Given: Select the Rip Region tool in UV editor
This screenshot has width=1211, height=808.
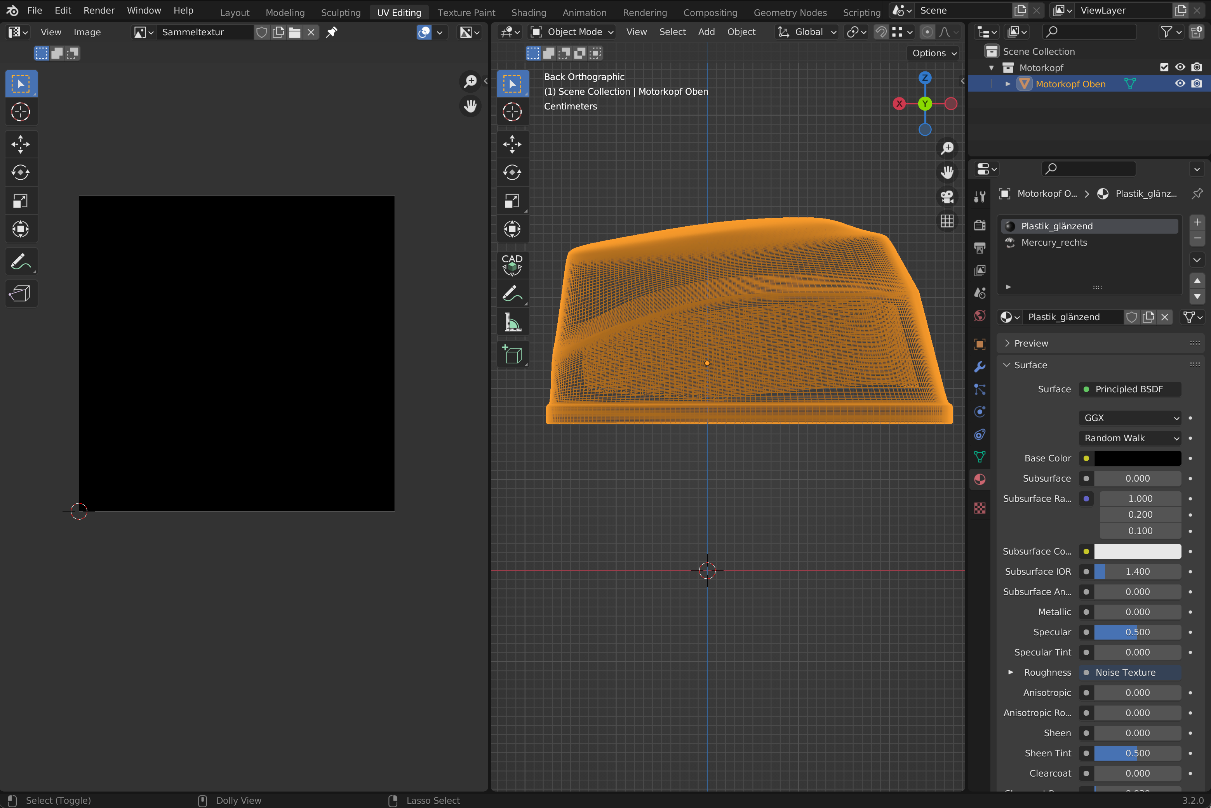Looking at the screenshot, I should [x=21, y=294].
